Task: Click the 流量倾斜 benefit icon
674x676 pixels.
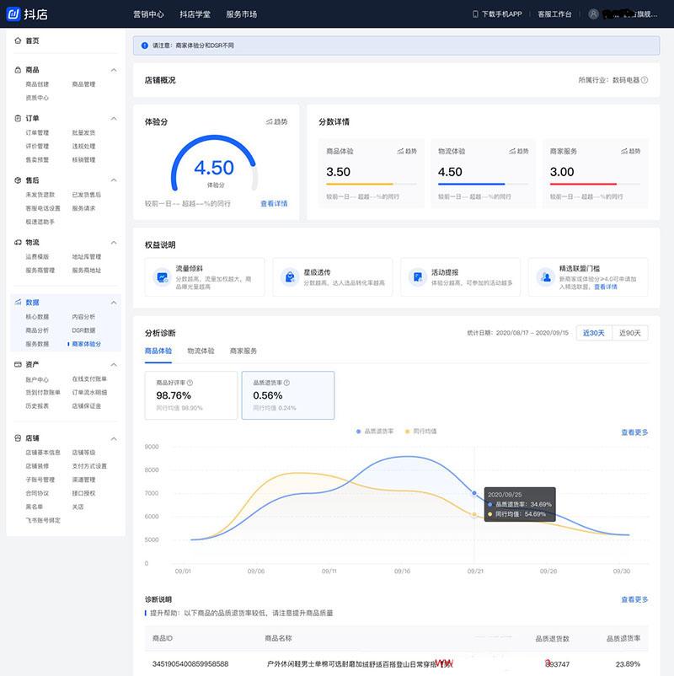Action: click(162, 276)
